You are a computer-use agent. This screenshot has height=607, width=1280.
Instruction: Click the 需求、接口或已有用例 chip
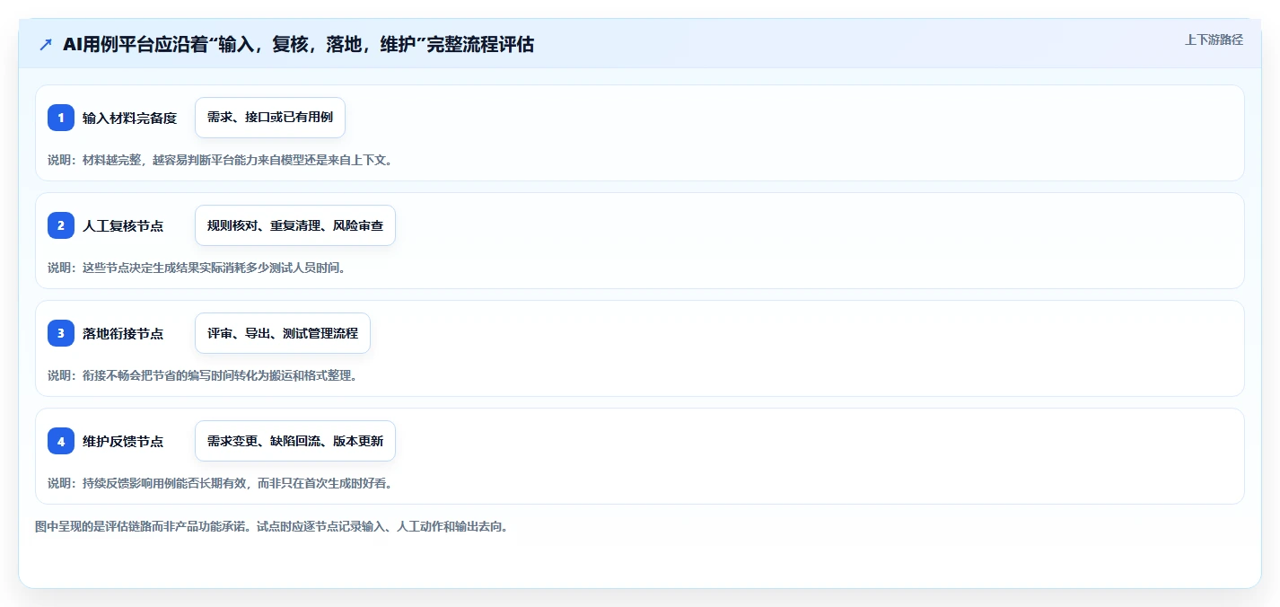click(270, 118)
